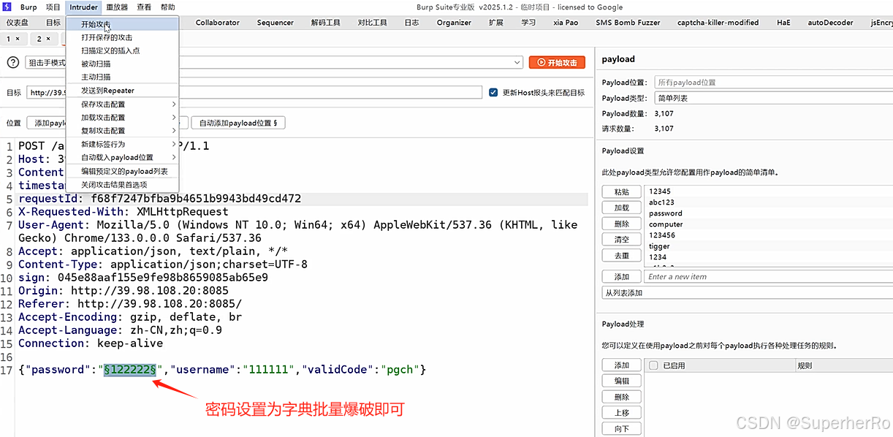
Task: Expand 复制攻击配置 submenu
Action: [122, 131]
